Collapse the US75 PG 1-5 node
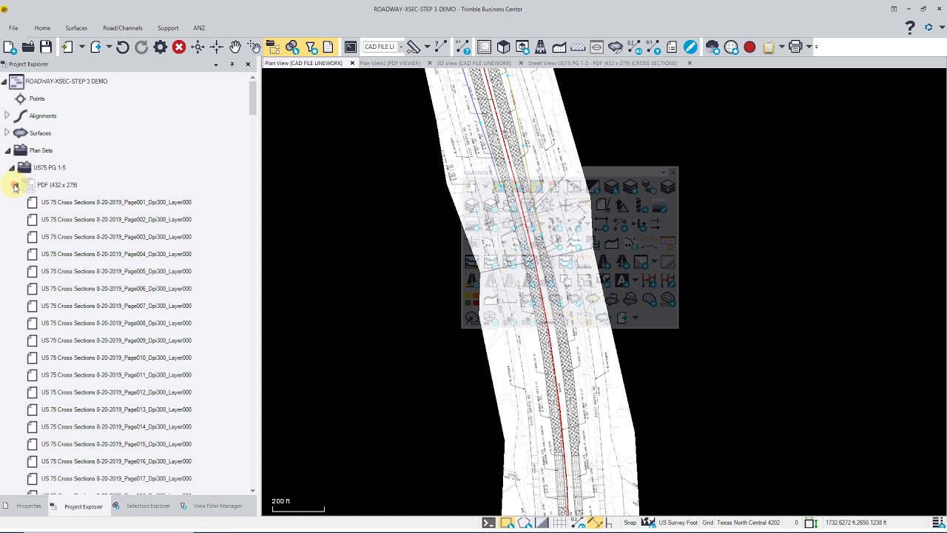Image resolution: width=947 pixels, height=533 pixels. click(x=12, y=168)
